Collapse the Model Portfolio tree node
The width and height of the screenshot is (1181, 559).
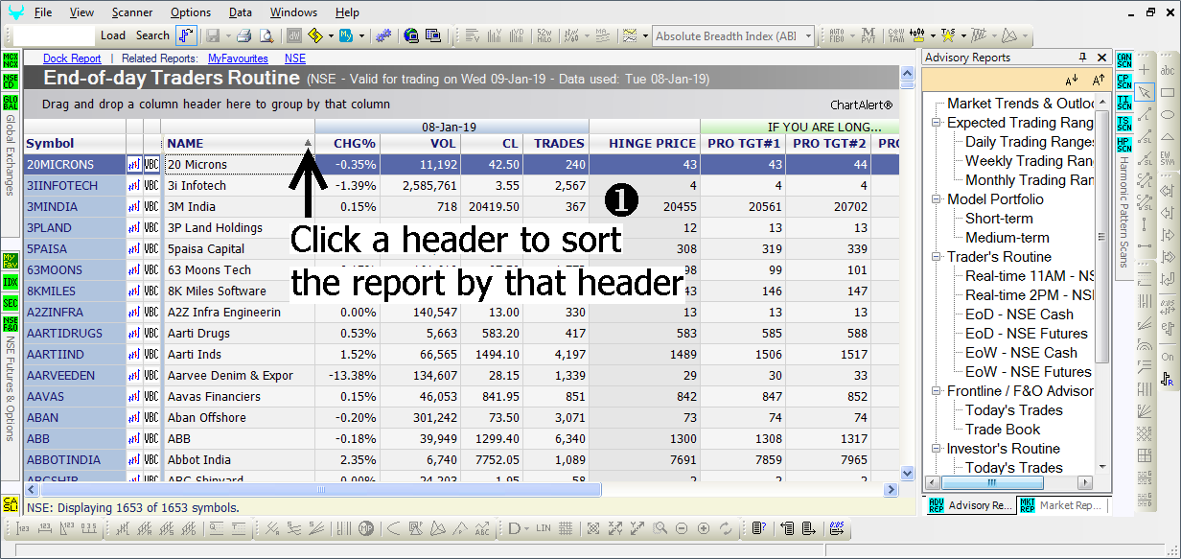pos(937,199)
